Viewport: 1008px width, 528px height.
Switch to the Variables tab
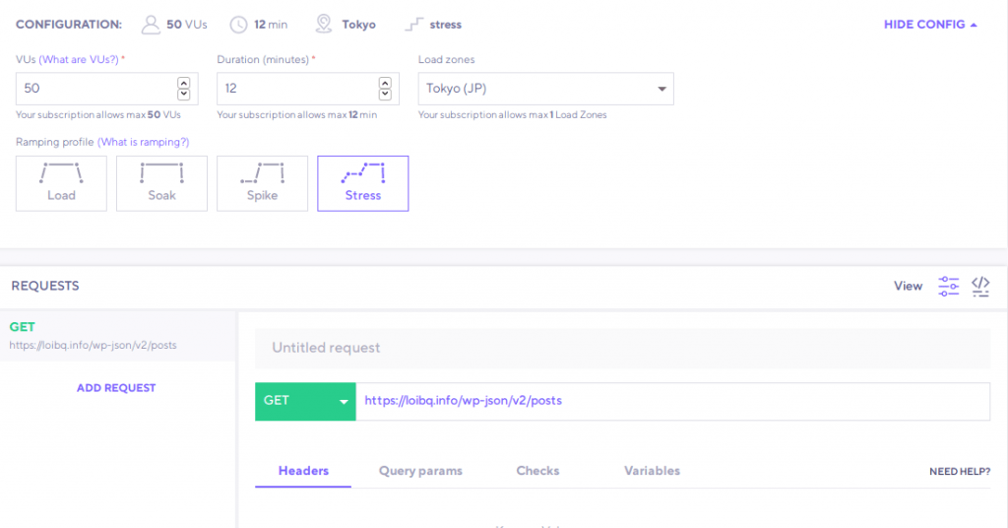[x=652, y=471]
